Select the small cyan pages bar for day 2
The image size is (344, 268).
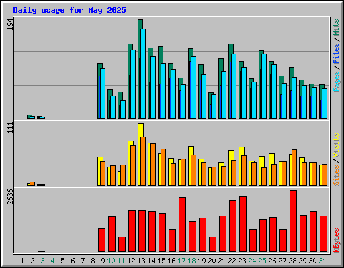(32, 117)
